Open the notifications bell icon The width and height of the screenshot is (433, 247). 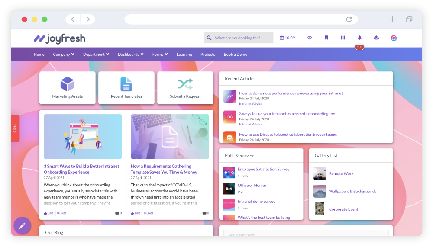pyautogui.click(x=359, y=38)
